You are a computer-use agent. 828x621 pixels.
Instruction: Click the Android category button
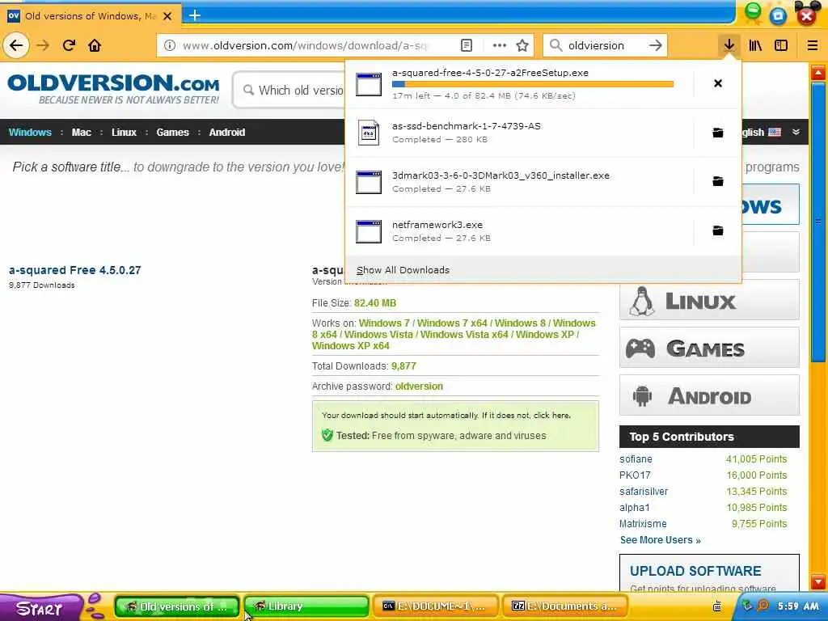[x=709, y=395]
